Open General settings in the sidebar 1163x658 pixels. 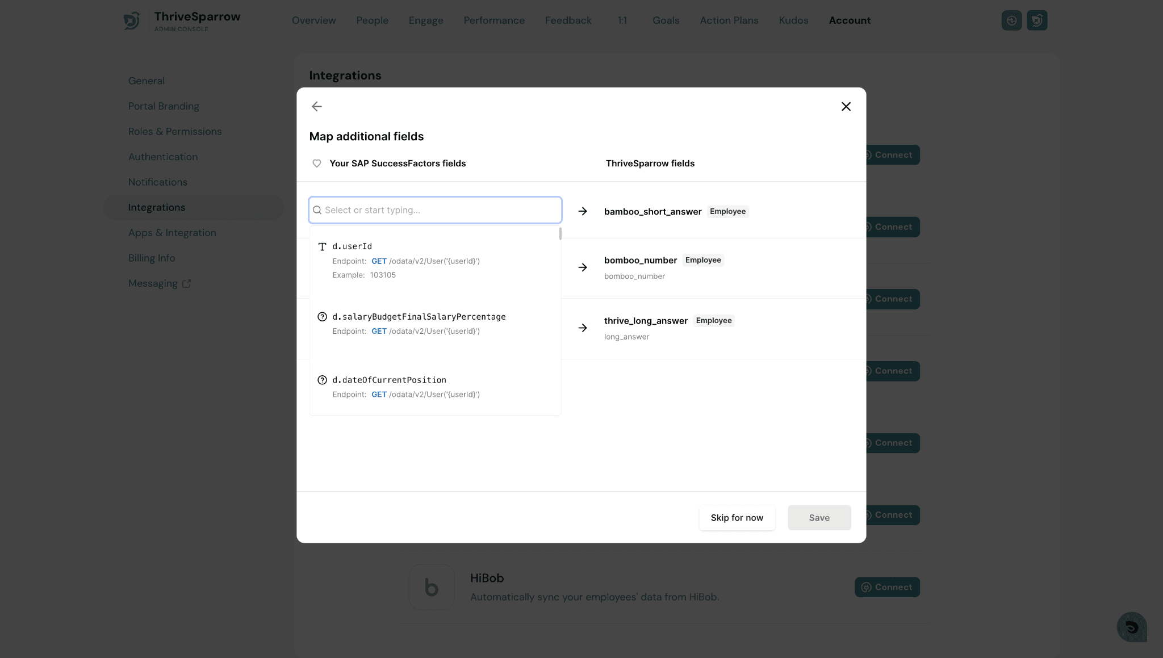click(x=147, y=81)
